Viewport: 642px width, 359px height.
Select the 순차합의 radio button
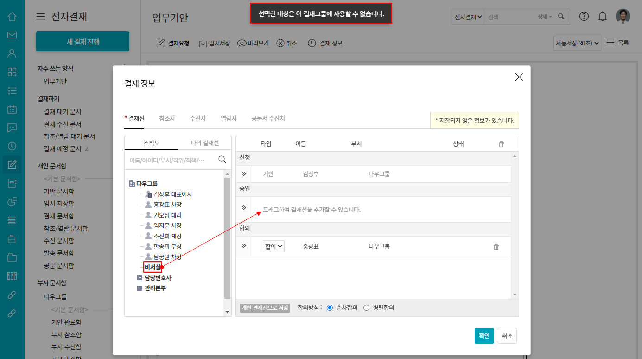click(x=330, y=308)
